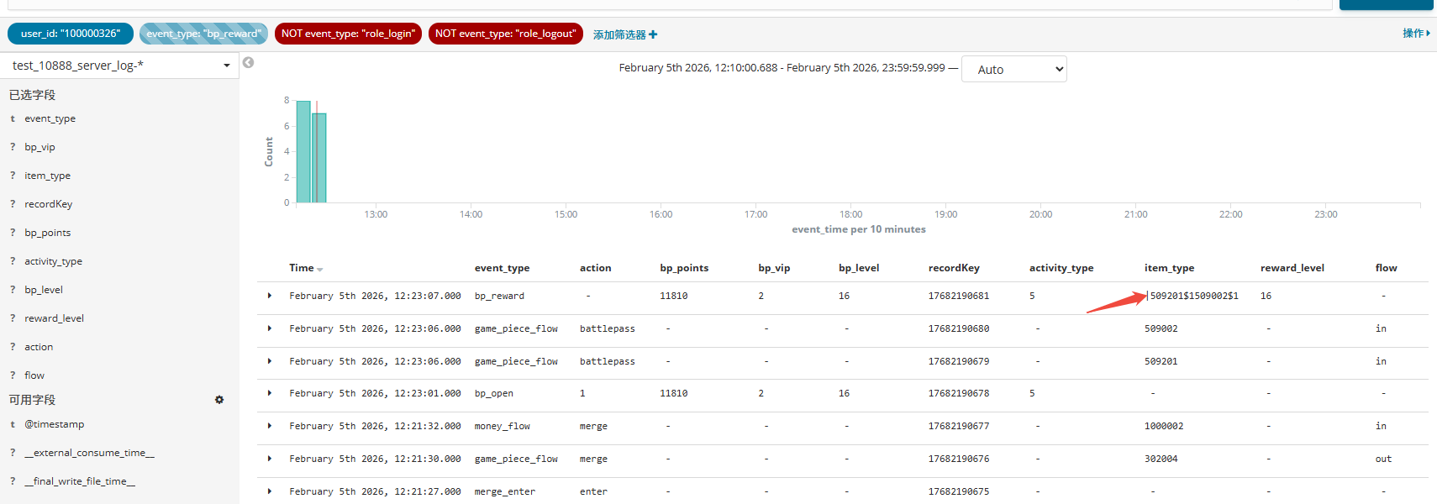The image size is (1437, 504).
Task: Click string type icon beside event_type field
Action: pyautogui.click(x=13, y=119)
